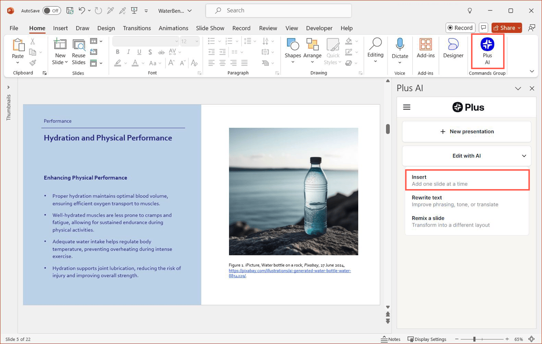The image size is (542, 344).
Task: Choose the Rewrite text option
Action: (x=467, y=201)
